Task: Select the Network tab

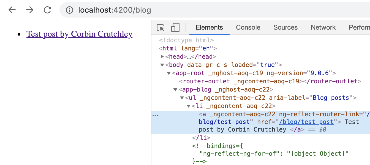Action: [x=323, y=27]
